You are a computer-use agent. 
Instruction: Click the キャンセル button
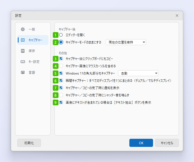pyautogui.click(x=167, y=143)
